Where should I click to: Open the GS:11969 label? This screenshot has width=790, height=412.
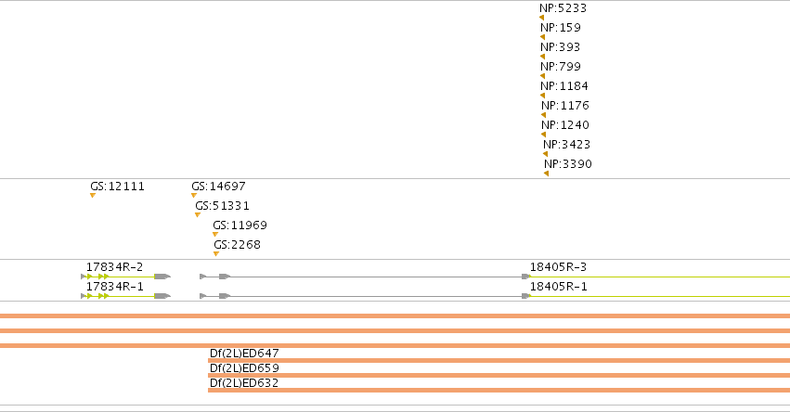tap(240, 225)
